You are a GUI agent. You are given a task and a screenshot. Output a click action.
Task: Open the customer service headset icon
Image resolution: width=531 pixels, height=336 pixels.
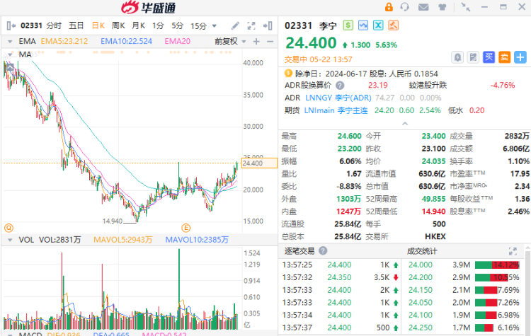(x=404, y=7)
